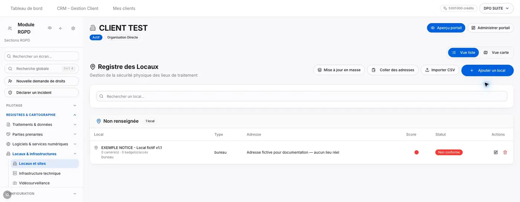Expand Parties prenantes

point(42,134)
